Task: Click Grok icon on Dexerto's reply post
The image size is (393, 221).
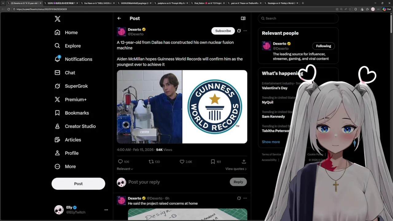Action: pyautogui.click(x=239, y=198)
